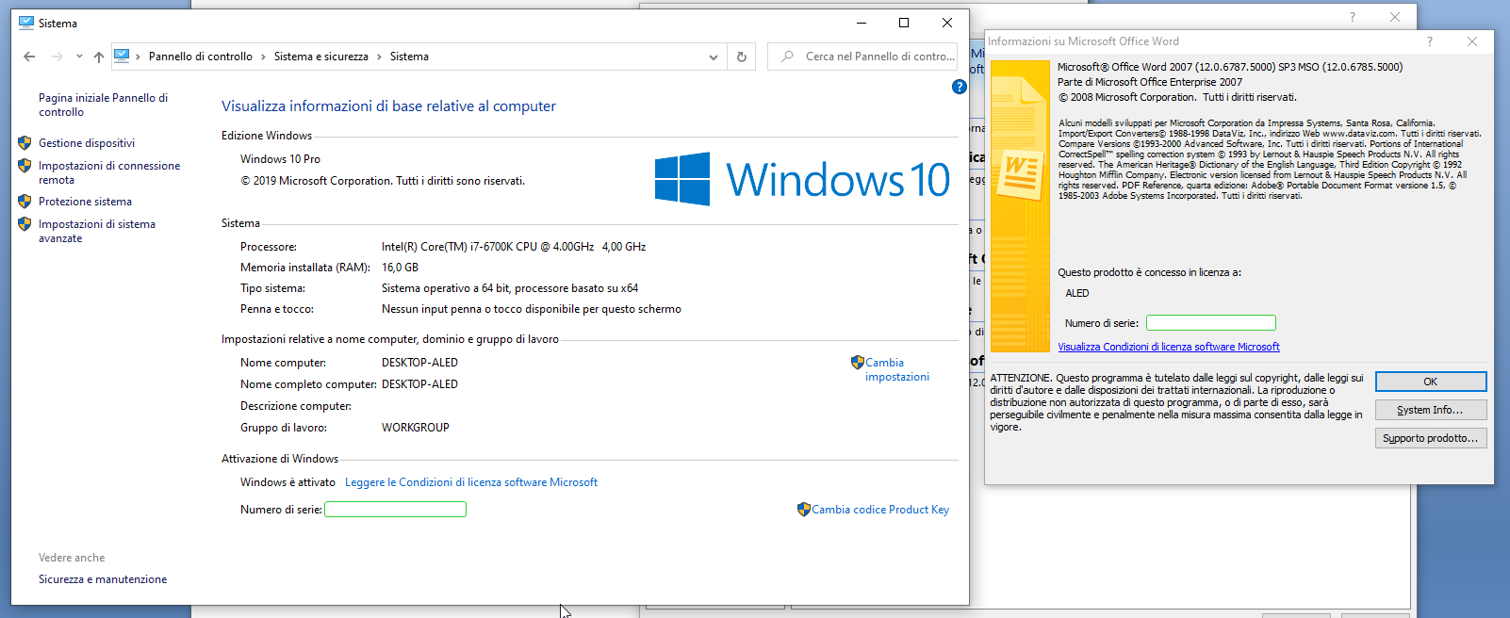Click System Info button
Viewport: 1510px width, 618px height.
[x=1431, y=410]
